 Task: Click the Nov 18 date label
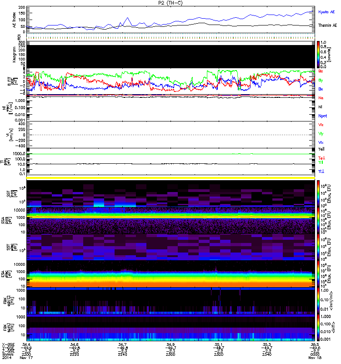(x=315, y=358)
